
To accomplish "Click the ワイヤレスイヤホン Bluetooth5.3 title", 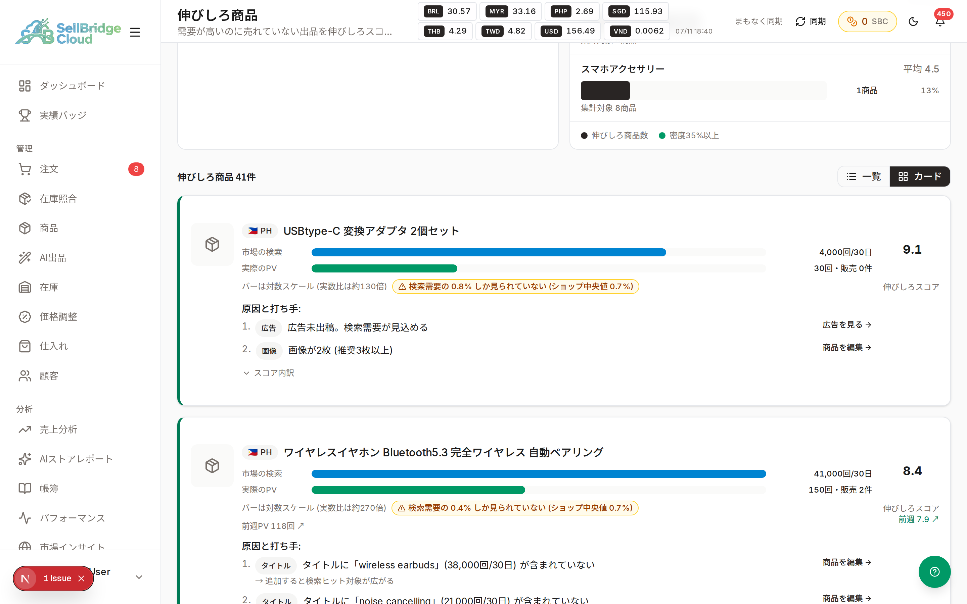I will pos(444,452).
